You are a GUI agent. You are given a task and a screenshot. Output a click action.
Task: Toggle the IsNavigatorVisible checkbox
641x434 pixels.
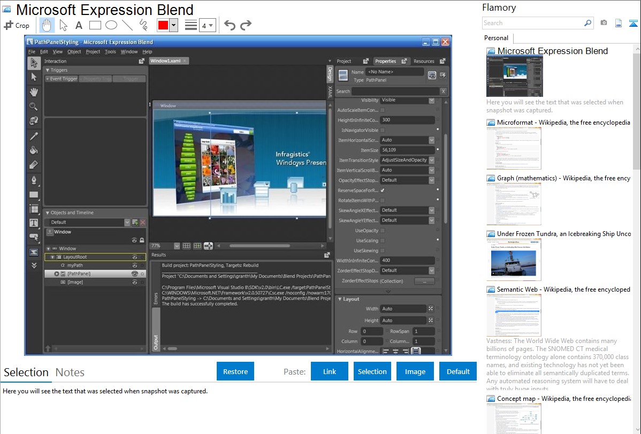(383, 130)
